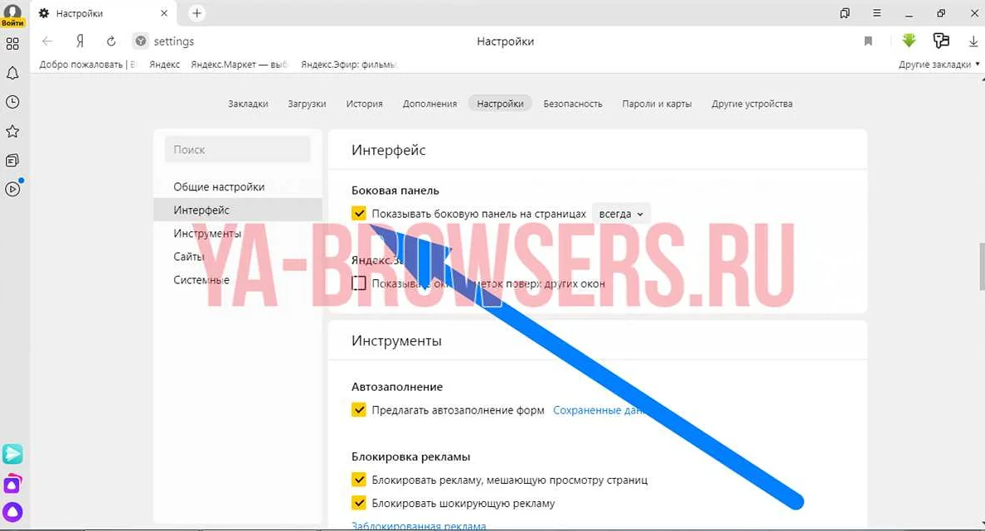Select 'Общие настройки' in settings sidebar

click(x=219, y=186)
